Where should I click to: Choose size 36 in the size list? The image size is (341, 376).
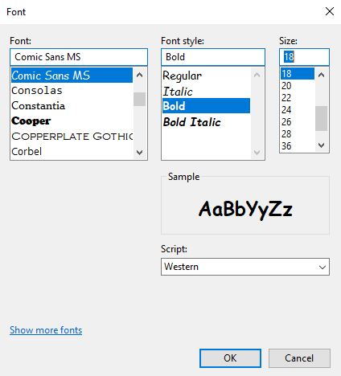pyautogui.click(x=298, y=146)
